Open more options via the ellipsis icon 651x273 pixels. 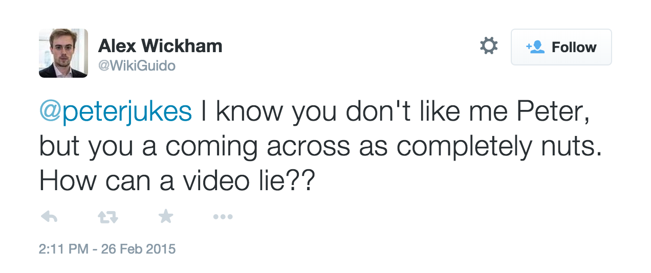(x=223, y=217)
